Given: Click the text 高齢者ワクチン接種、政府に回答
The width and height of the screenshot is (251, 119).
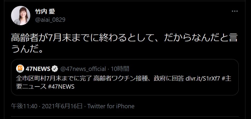Looking at the screenshot, I should pyautogui.click(x=139, y=79).
